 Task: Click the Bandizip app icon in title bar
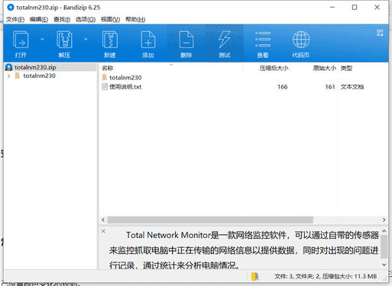click(11, 8)
